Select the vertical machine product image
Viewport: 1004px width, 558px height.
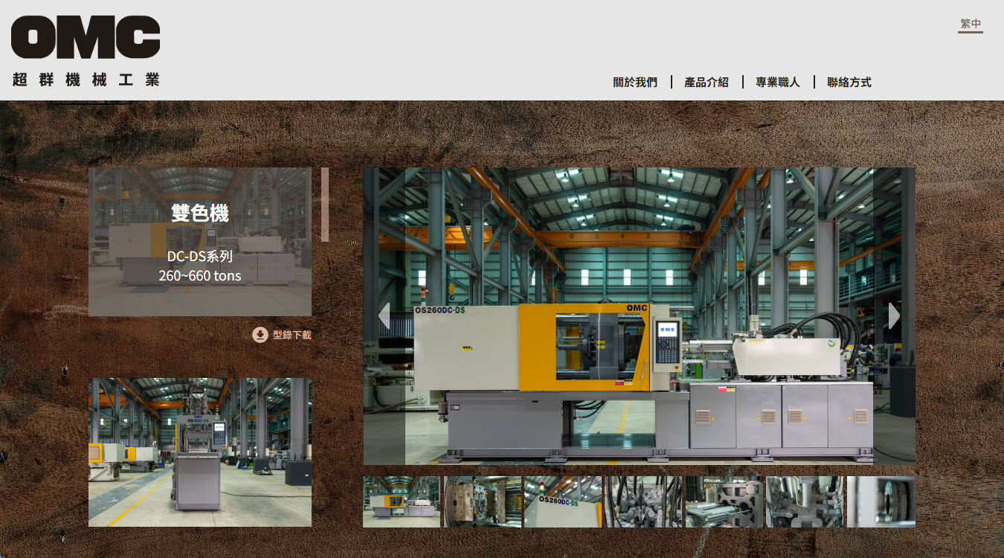point(199,452)
